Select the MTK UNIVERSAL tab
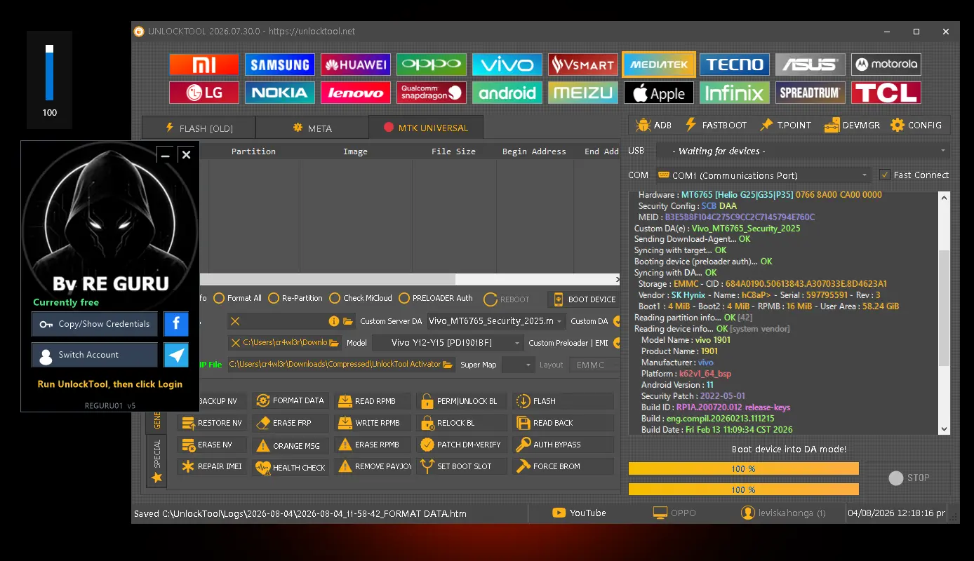974x561 pixels. point(426,128)
